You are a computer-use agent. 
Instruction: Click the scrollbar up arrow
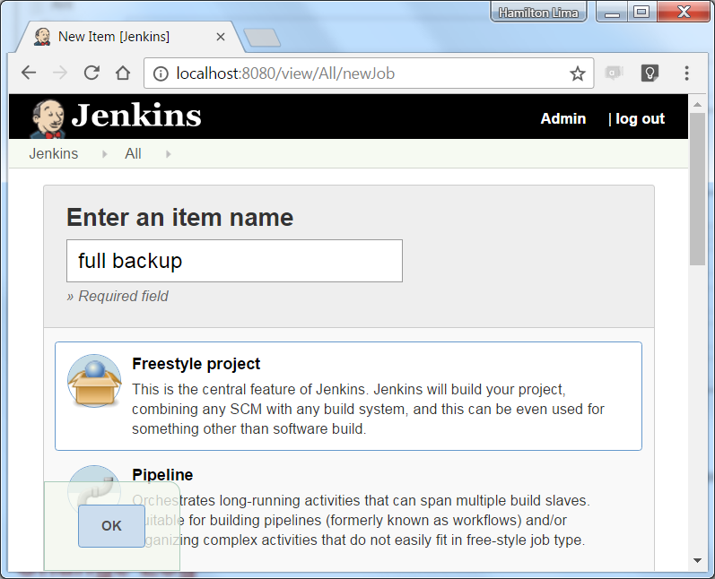697,104
